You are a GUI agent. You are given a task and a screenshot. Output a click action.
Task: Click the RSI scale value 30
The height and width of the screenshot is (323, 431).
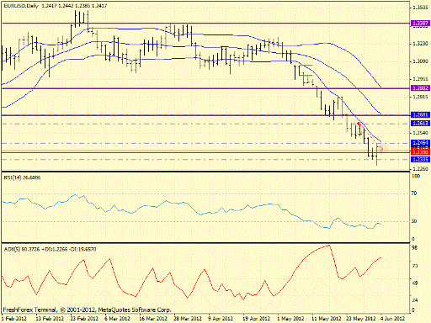click(414, 221)
